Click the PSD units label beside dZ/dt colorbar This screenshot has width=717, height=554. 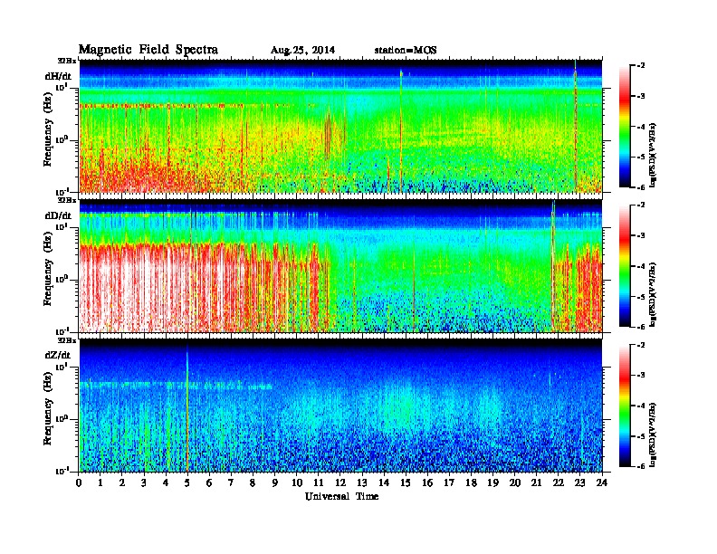coord(654,435)
